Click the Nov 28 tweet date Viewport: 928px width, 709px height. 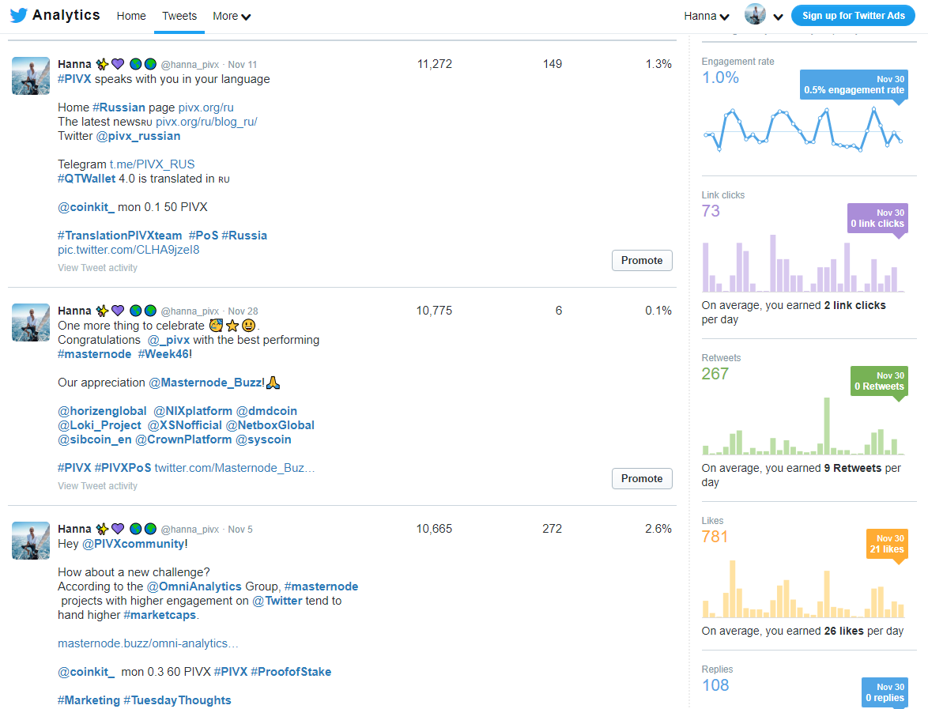tap(243, 311)
